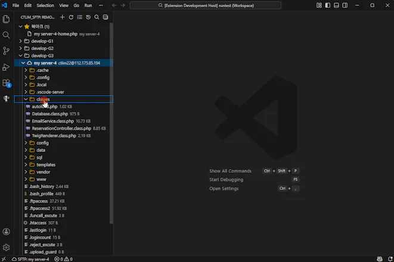
Task: Collapse all using the panel header icon
Action: tap(106, 17)
